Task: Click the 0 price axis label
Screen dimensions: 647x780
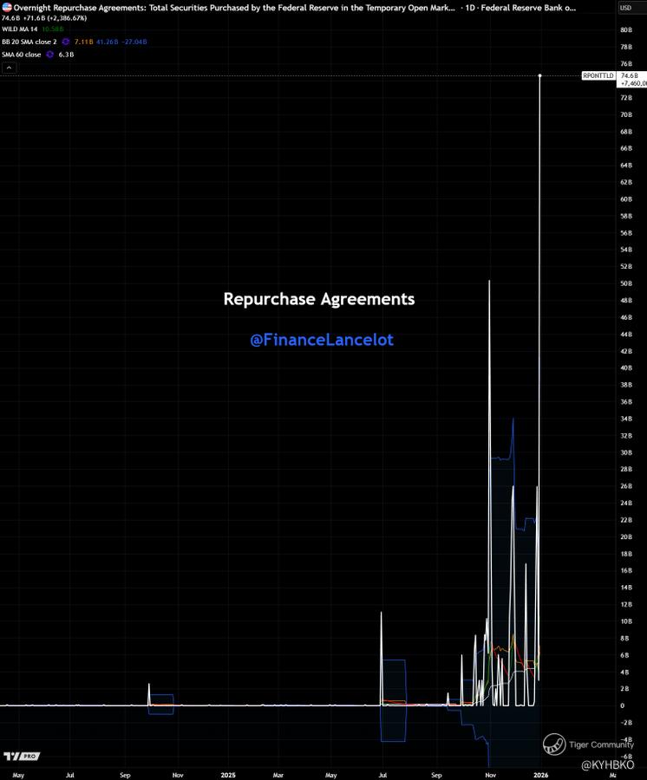Action: (x=622, y=705)
